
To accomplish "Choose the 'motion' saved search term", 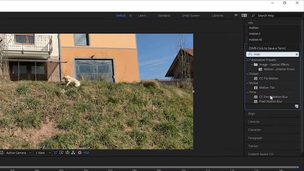I will click(x=254, y=28).
